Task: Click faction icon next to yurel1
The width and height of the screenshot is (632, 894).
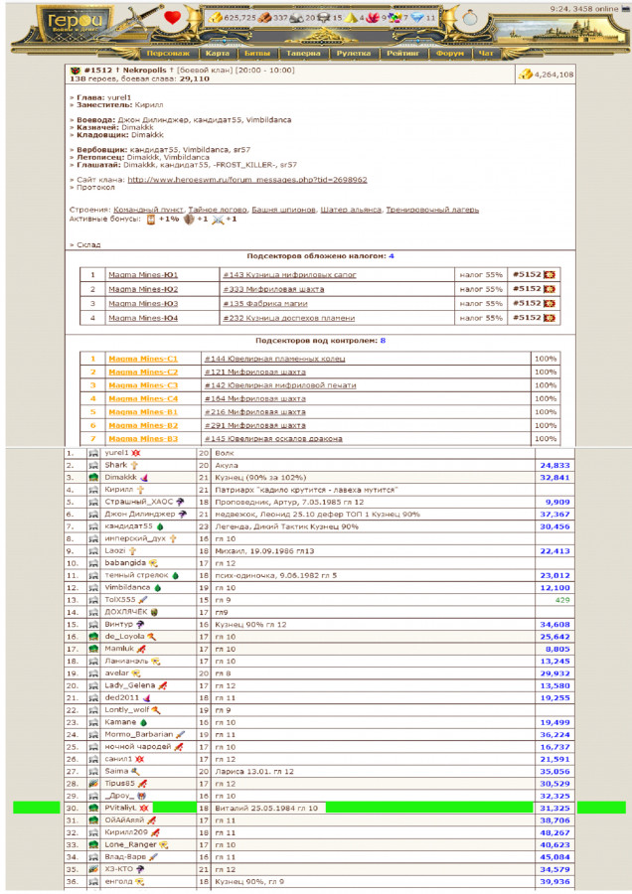Action: [x=136, y=453]
